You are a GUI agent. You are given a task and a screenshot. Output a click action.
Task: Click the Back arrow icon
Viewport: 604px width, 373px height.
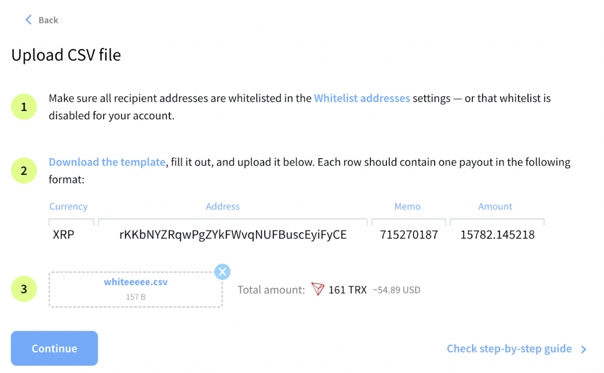pyautogui.click(x=28, y=20)
